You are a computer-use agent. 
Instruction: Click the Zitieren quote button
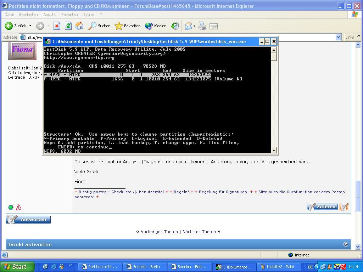322,206
